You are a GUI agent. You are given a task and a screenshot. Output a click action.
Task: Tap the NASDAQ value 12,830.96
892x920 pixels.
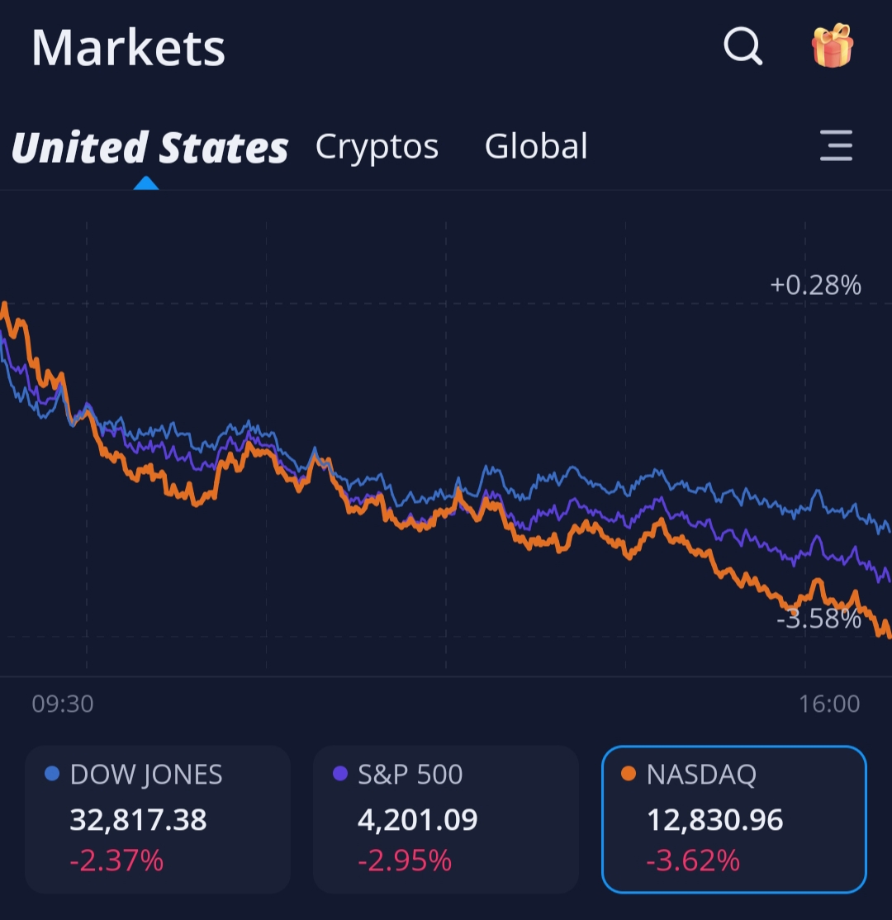point(714,820)
